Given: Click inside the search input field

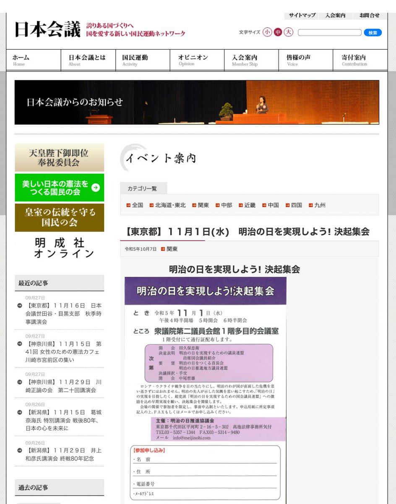Looking at the screenshot, I should (x=331, y=32).
